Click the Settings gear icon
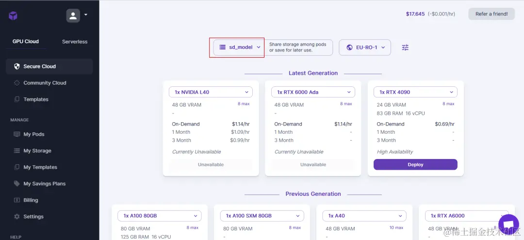The height and width of the screenshot is (240, 524). [16, 216]
